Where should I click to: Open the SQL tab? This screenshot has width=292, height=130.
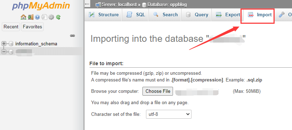pos(136,15)
